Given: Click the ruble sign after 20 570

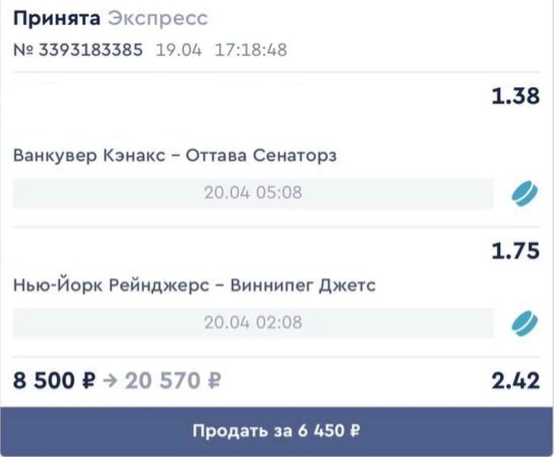Looking at the screenshot, I should pyautogui.click(x=214, y=382).
